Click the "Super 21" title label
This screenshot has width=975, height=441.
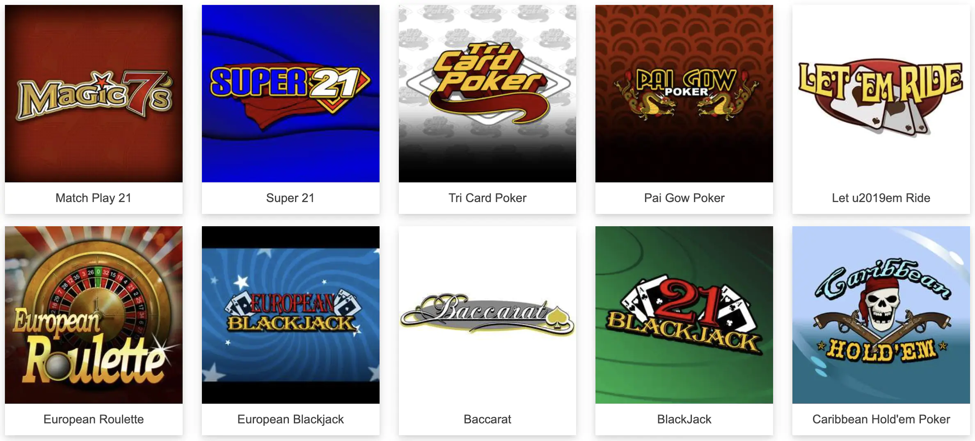tap(291, 198)
